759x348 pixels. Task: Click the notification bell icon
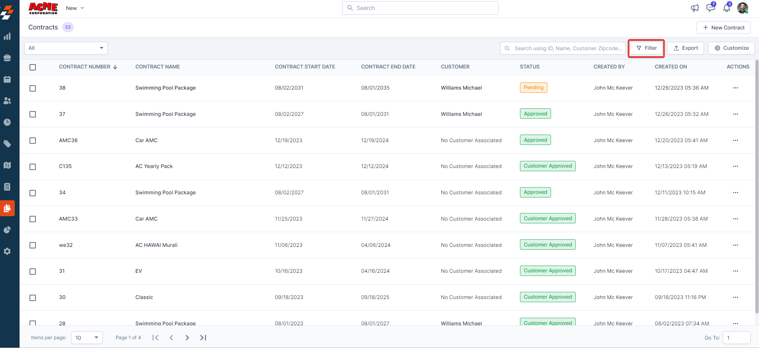(727, 8)
